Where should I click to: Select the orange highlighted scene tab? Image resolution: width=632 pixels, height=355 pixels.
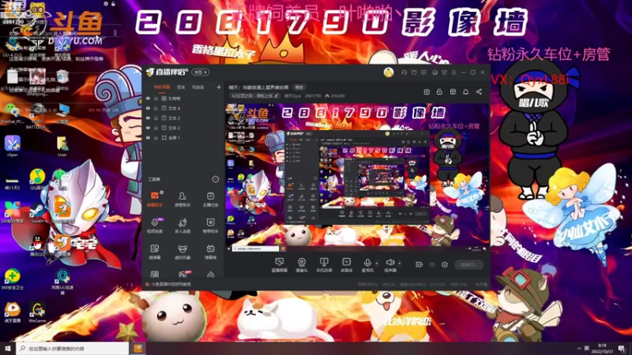(x=162, y=87)
